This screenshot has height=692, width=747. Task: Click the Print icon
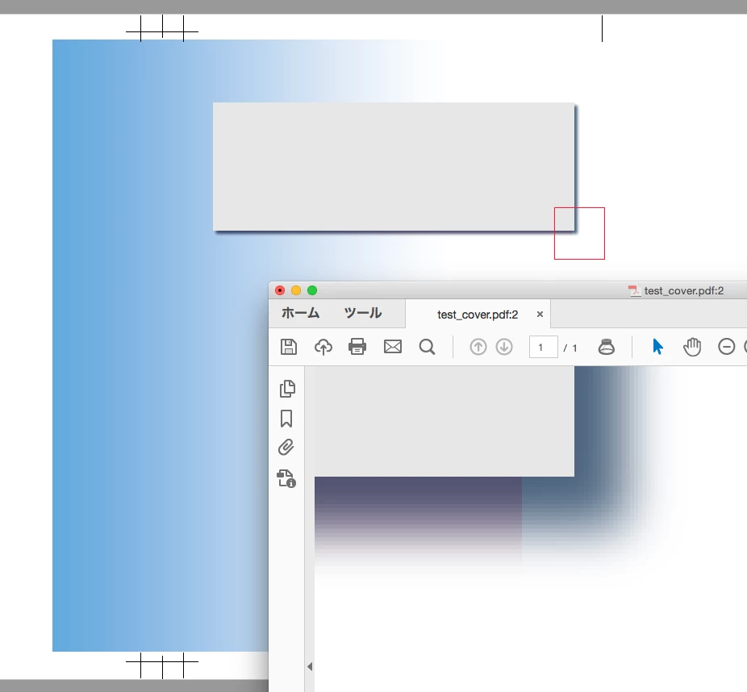357,347
